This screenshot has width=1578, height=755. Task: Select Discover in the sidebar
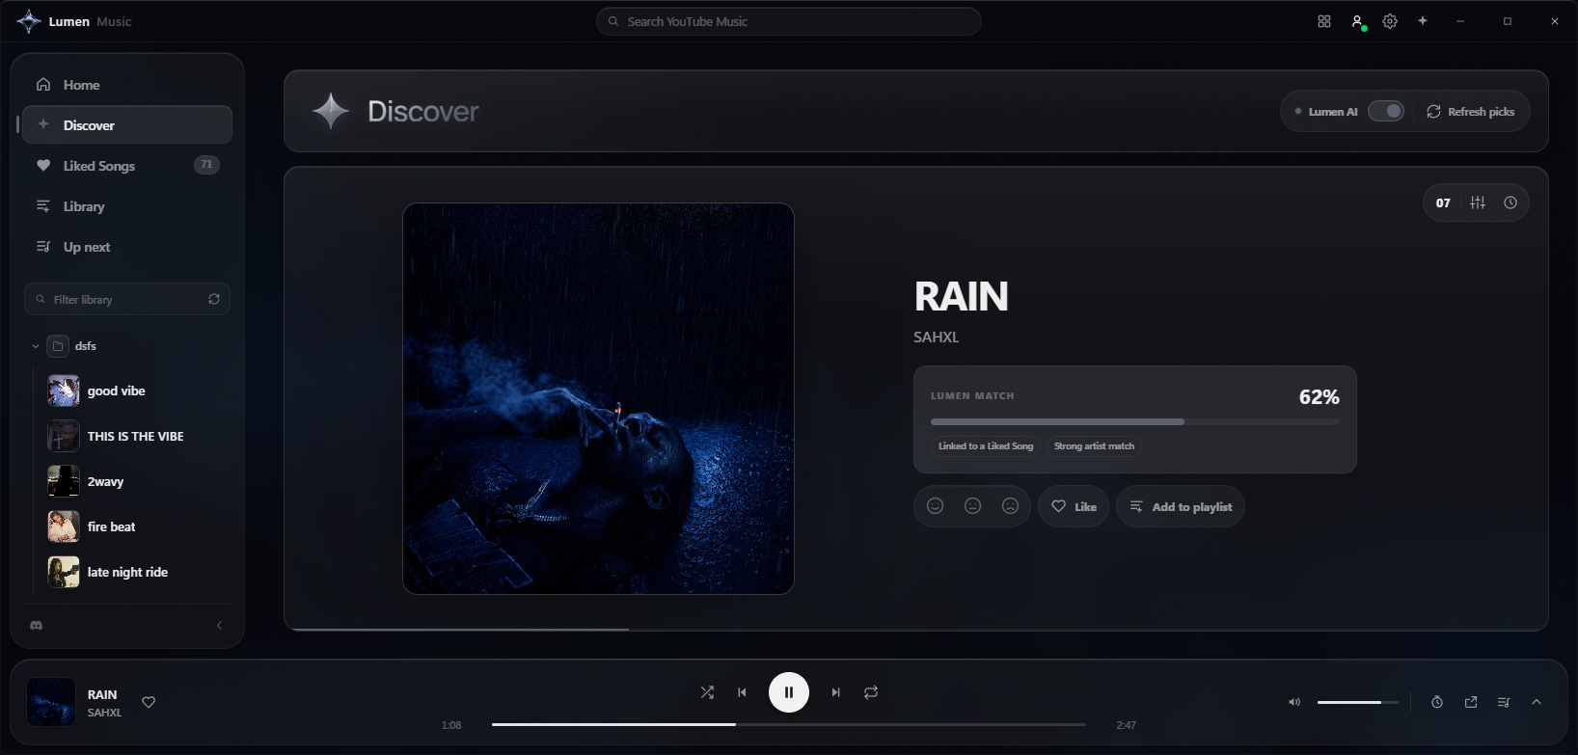tap(127, 125)
